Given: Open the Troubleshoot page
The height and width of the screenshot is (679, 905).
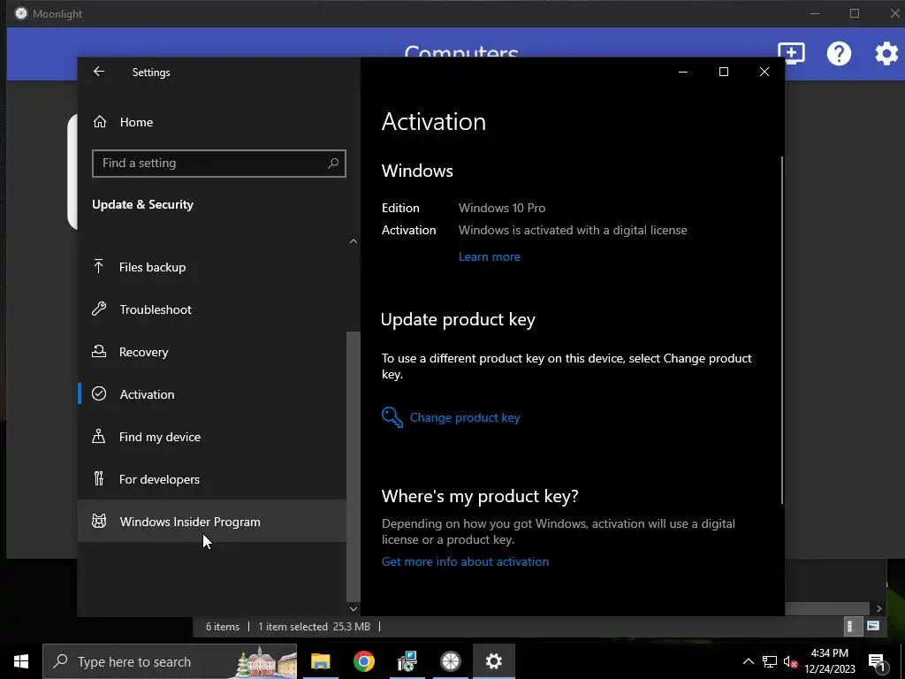Looking at the screenshot, I should (x=212, y=309).
